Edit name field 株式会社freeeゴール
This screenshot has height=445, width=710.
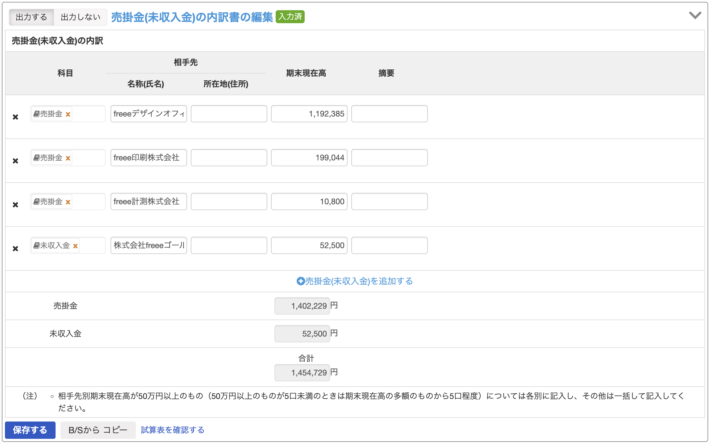click(x=149, y=245)
